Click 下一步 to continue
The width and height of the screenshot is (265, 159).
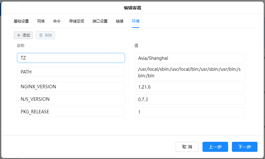(x=245, y=147)
